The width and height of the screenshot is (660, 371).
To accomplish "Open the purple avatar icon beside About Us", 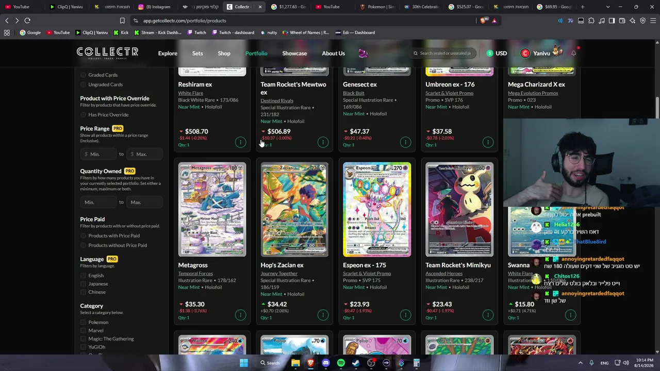I will coord(363,53).
